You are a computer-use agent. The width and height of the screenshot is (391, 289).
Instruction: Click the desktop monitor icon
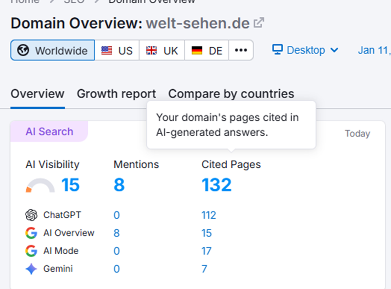(x=277, y=50)
